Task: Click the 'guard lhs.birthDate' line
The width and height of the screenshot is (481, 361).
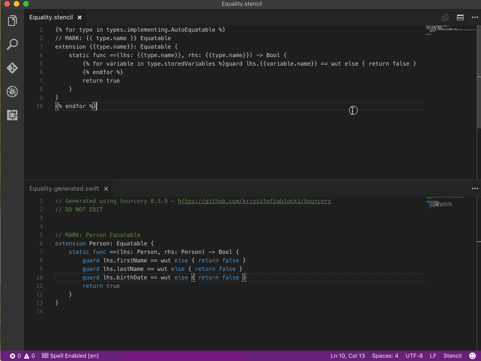Action: 164,277
